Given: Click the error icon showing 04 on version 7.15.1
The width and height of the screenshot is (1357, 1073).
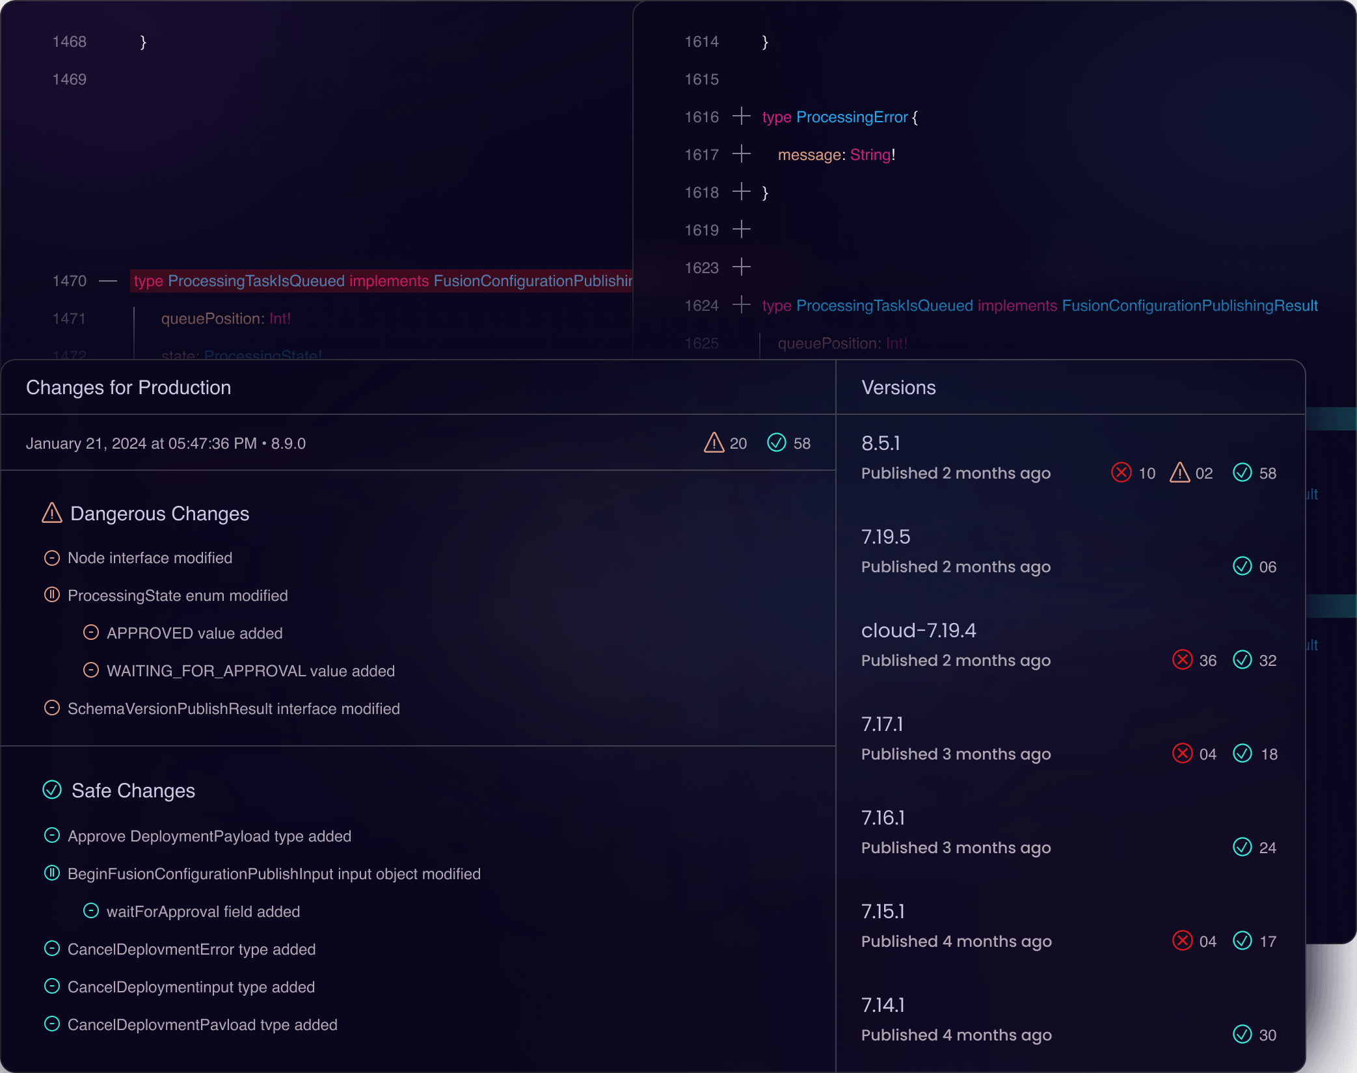Looking at the screenshot, I should [x=1183, y=941].
